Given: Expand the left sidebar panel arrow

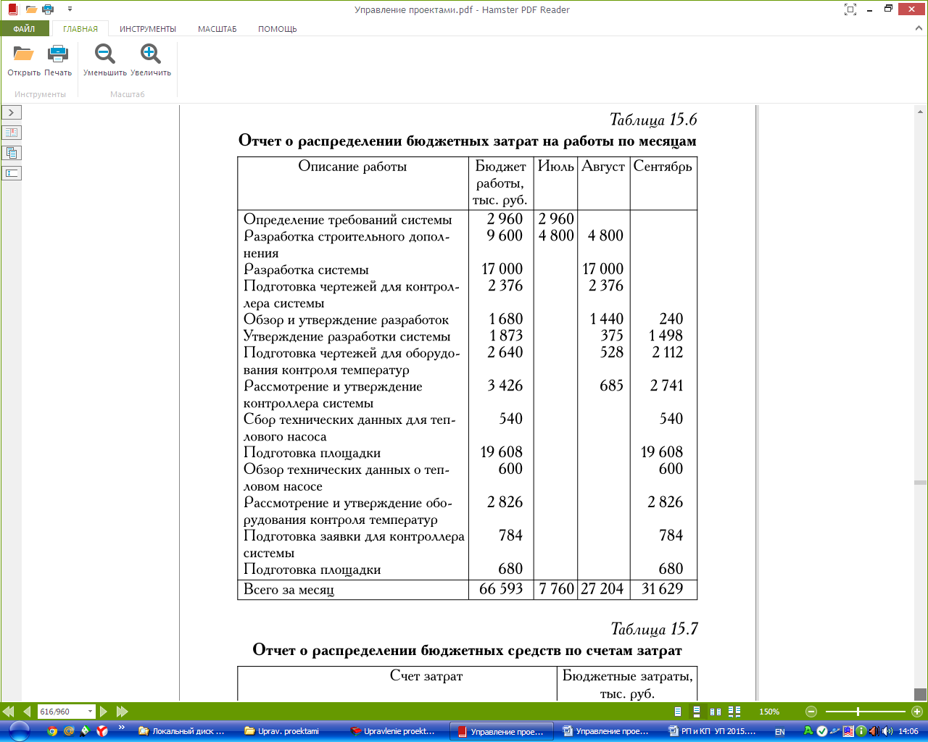Looking at the screenshot, I should click(x=12, y=112).
